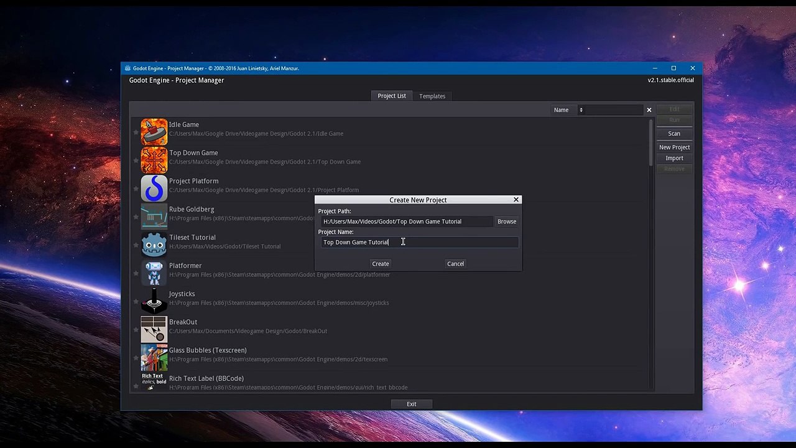Screen dimensions: 796x448
Task: Click the Idle Game project icon
Action: click(x=154, y=131)
